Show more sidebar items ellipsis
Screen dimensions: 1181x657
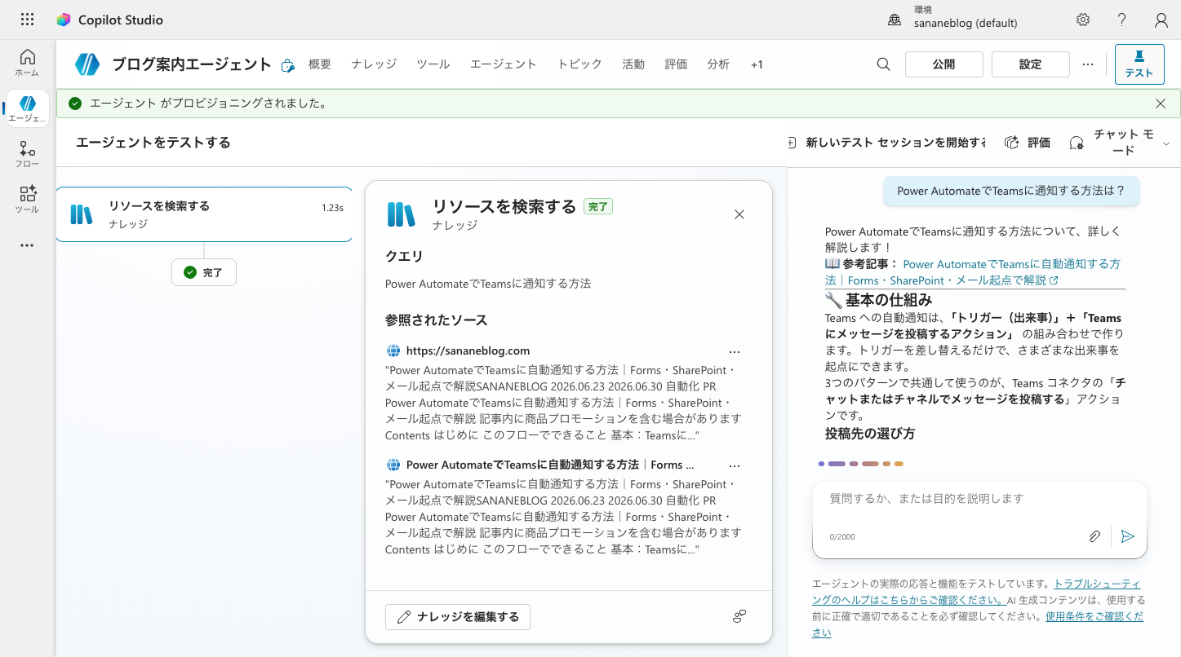[x=27, y=245]
